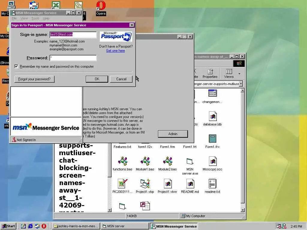Select the Form1.frx file icon
The height and width of the screenshot is (230, 307).
point(213,139)
